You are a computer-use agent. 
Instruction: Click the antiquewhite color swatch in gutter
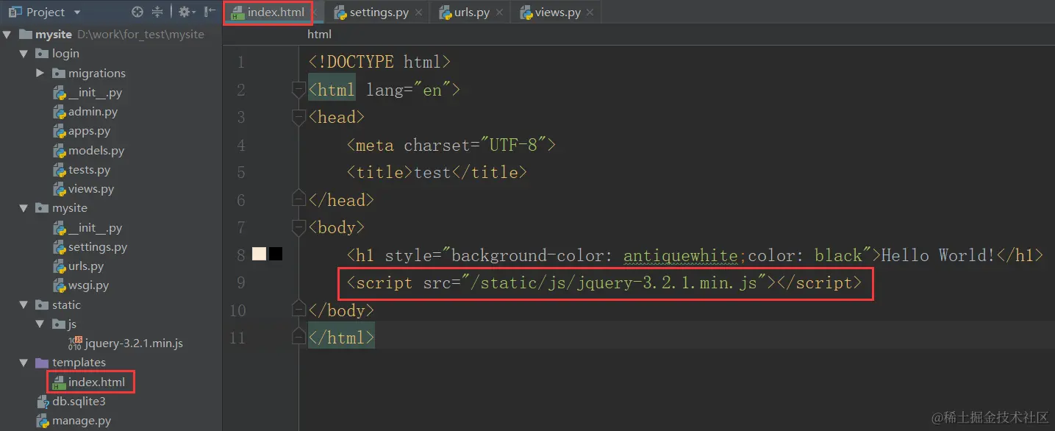[259, 254]
